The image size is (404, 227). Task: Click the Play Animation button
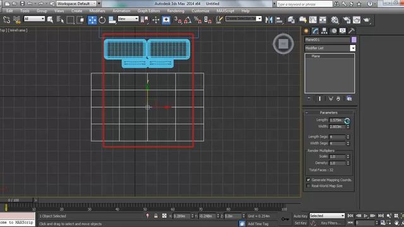point(365,216)
